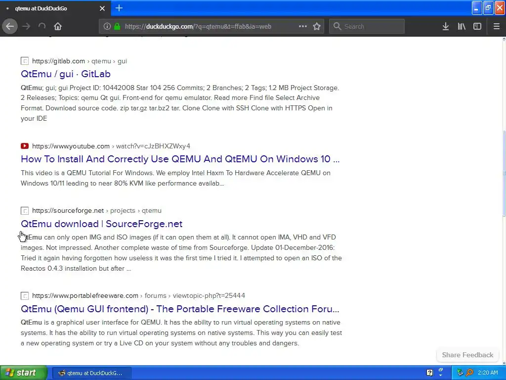Go back using the browser back arrow
This screenshot has height=380, width=506.
(x=10, y=26)
